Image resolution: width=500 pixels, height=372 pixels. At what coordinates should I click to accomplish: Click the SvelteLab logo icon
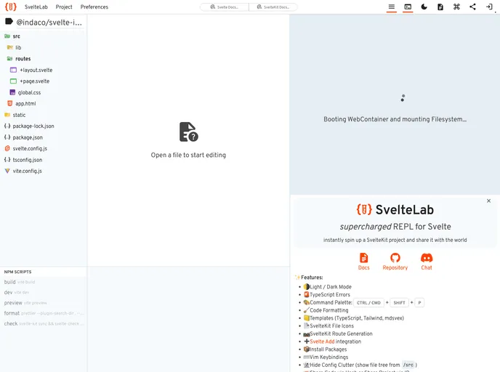tap(10, 7)
